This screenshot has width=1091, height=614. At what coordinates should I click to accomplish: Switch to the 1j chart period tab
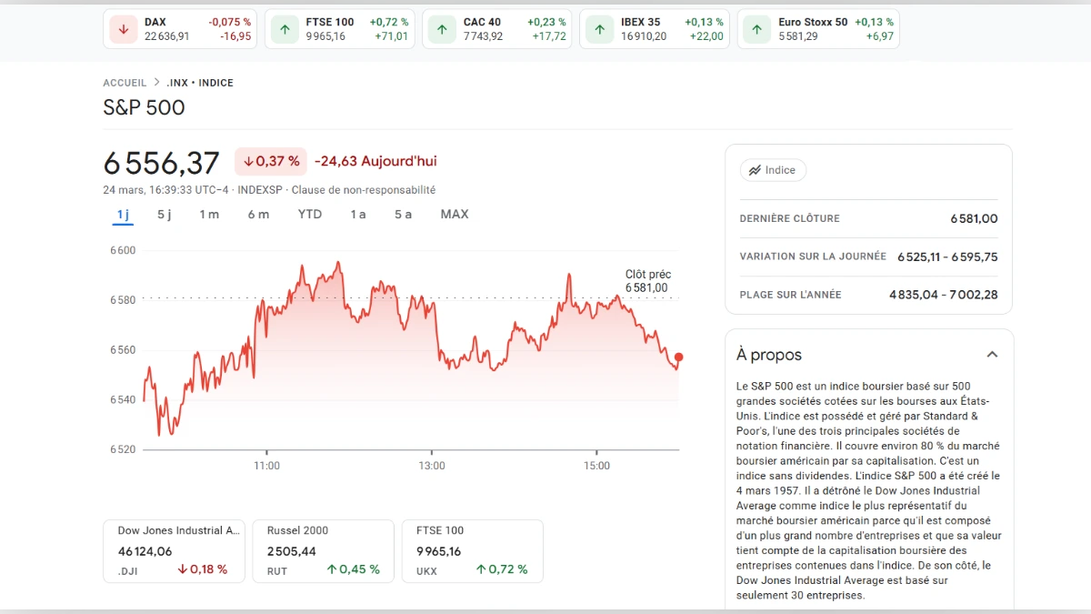(x=122, y=214)
